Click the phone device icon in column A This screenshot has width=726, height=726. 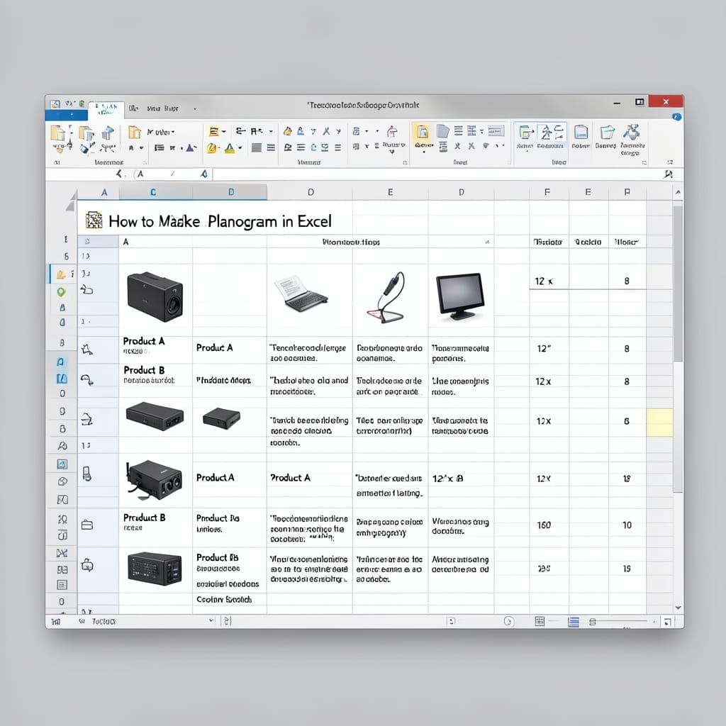pos(86,474)
